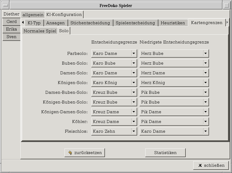Click the zurücksetzen button
Image resolution: width=232 pixels, height=173 pixels.
[x=85, y=153]
